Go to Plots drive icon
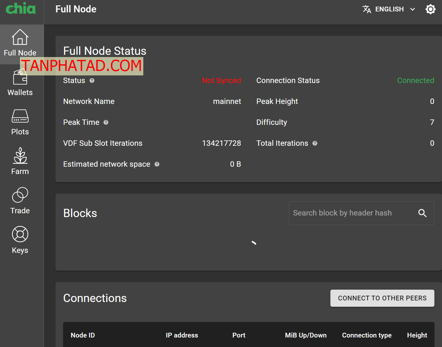The width and height of the screenshot is (442, 347). (x=20, y=116)
